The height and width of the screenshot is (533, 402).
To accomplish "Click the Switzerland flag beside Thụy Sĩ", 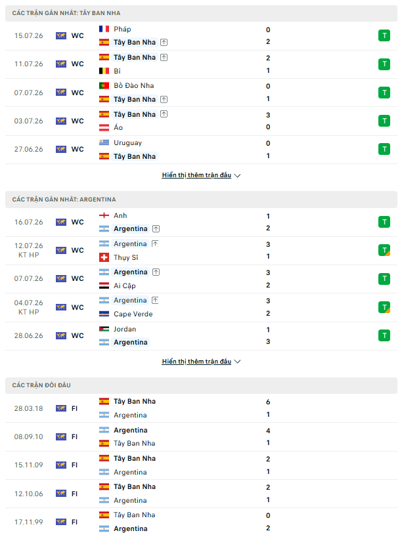I will click(104, 257).
